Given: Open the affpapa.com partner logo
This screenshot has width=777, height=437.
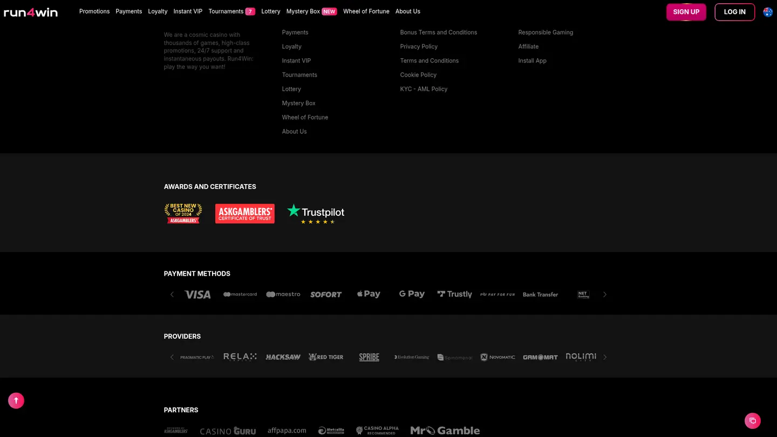Looking at the screenshot, I should click(287, 431).
